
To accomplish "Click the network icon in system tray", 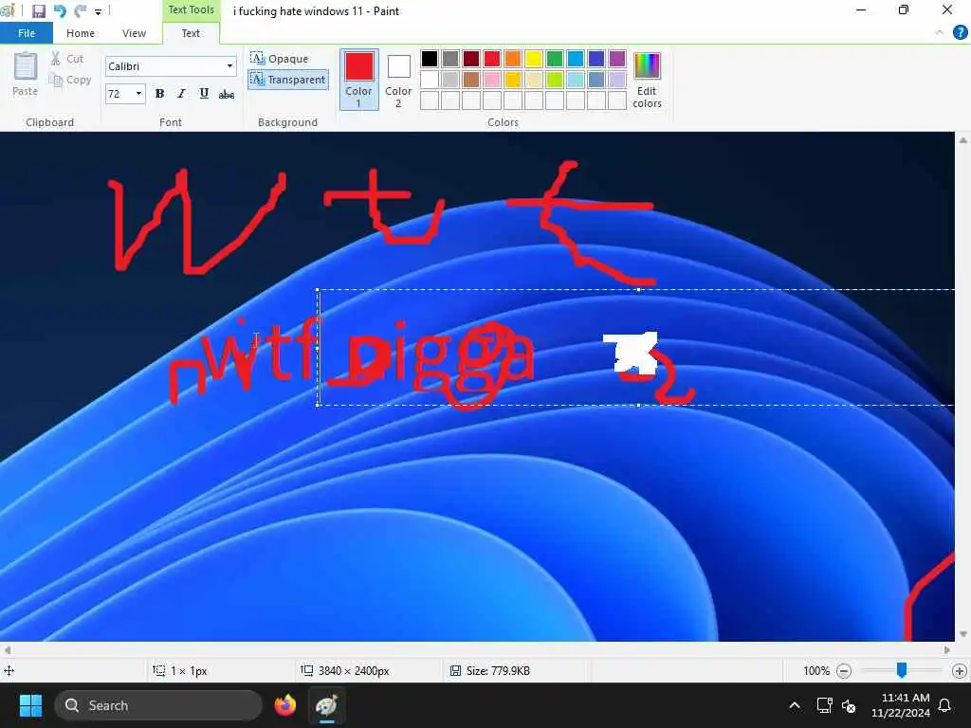I will click(x=824, y=705).
